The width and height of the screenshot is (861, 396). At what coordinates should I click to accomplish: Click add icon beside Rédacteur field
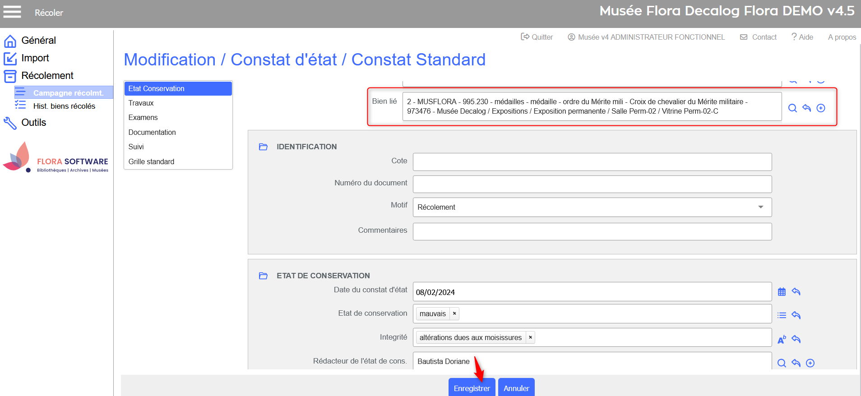810,363
